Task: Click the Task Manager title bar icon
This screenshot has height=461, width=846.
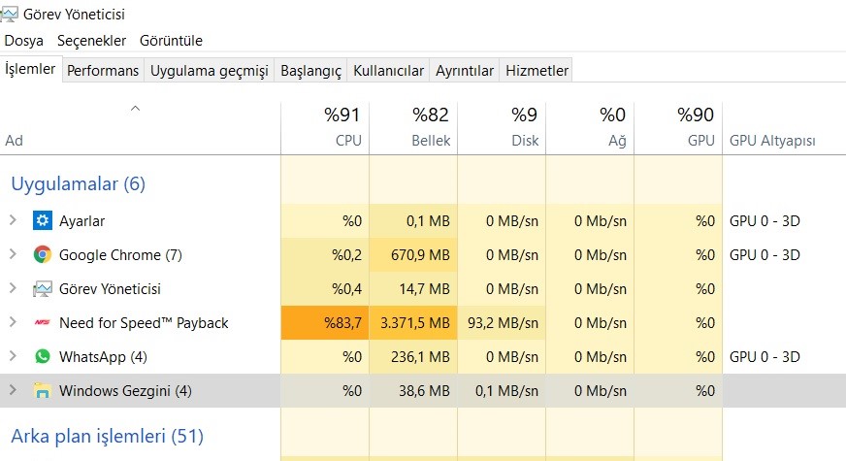Action: pos(9,14)
